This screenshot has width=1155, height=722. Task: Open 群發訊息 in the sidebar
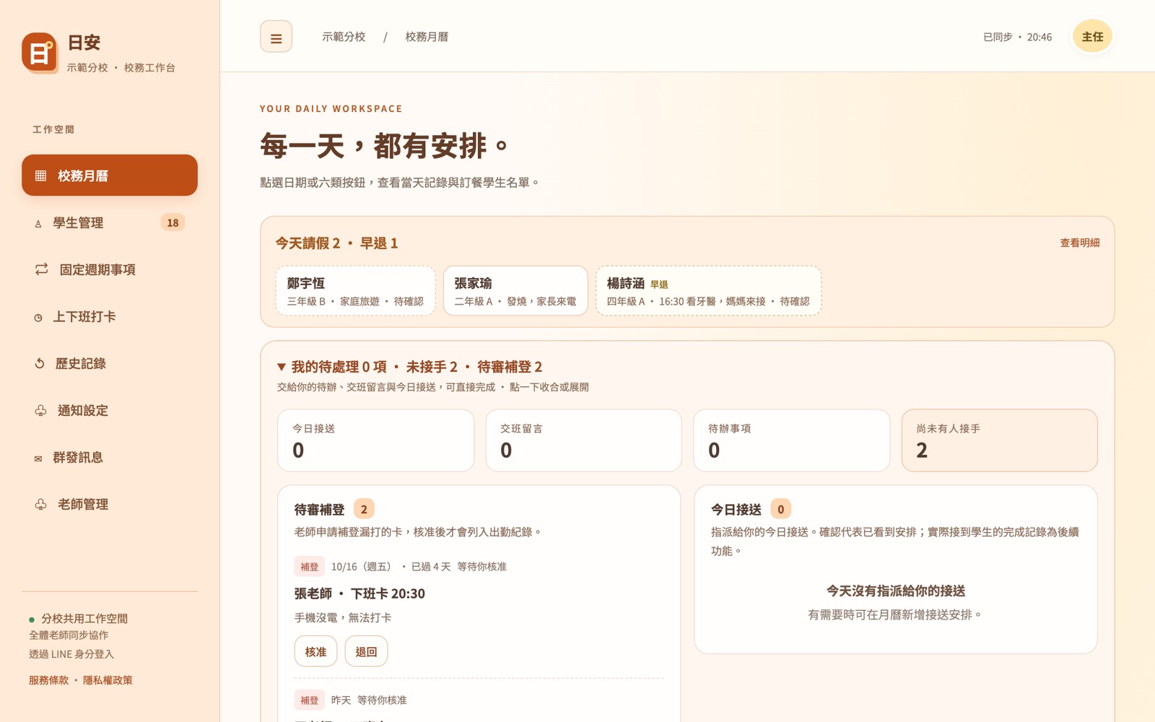coord(110,457)
